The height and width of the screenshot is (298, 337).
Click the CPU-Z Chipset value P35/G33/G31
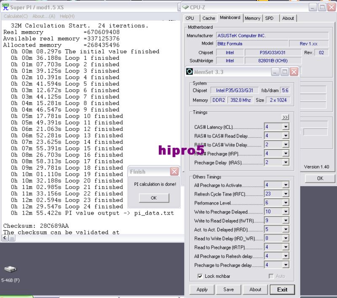pyautogui.click(x=273, y=53)
